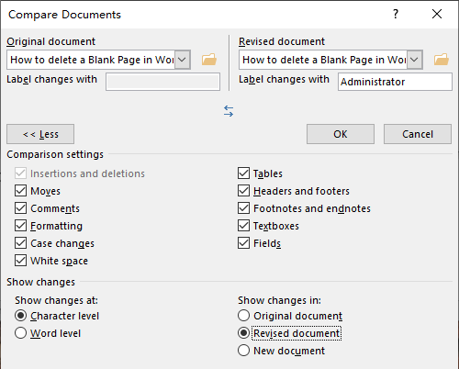Close the Compare Documents dialog
This screenshot has width=459, height=369.
coord(437,14)
